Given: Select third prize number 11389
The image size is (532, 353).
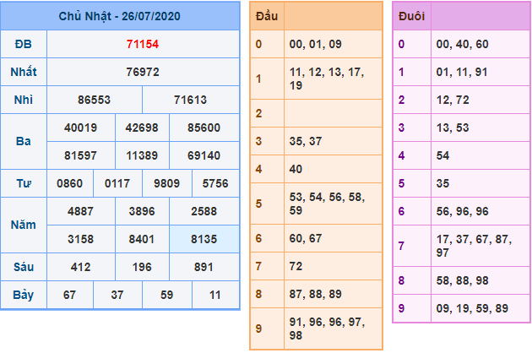Looking at the screenshot, I should [142, 155].
